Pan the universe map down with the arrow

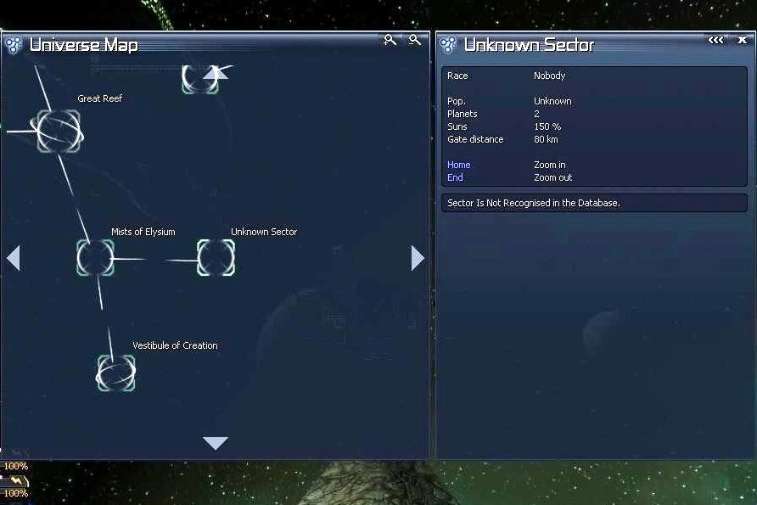(x=216, y=443)
